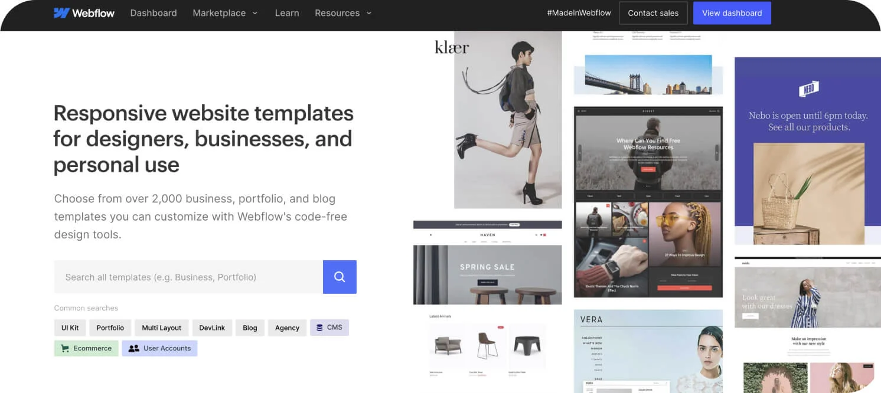Open the Haven Spring Sale template preview
881x393 pixels.
[488, 301]
